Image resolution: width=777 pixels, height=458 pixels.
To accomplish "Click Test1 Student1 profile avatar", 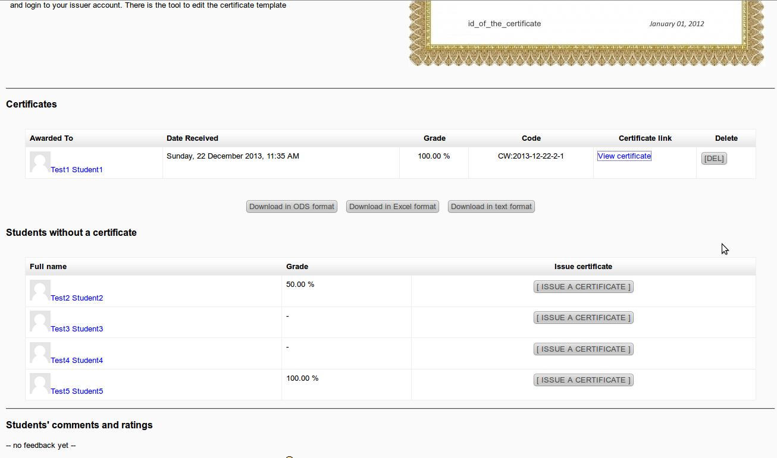I will 40,162.
